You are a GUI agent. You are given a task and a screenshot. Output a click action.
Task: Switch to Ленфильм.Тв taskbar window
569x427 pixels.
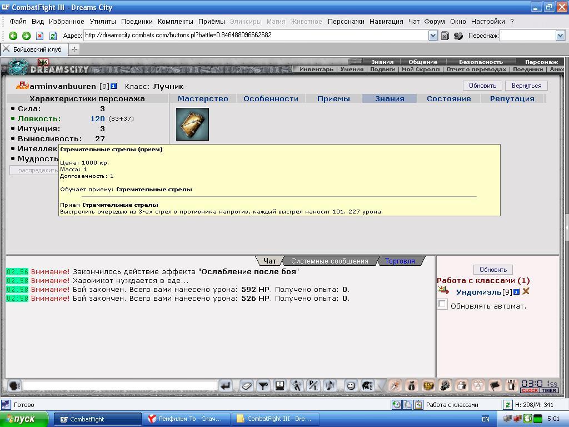coord(187,419)
